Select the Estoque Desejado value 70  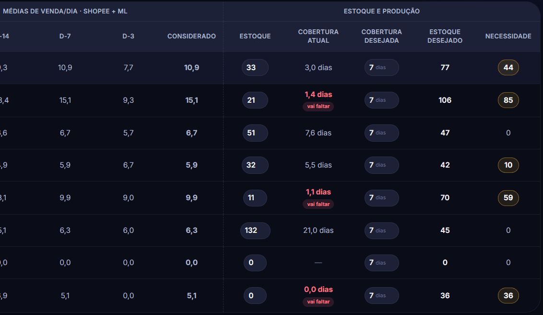pyautogui.click(x=445, y=198)
